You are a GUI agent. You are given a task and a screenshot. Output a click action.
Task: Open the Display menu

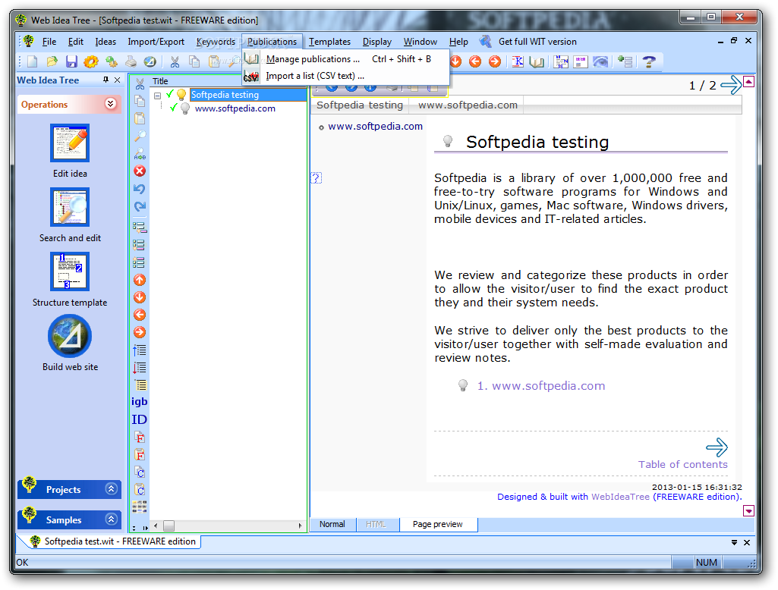(377, 42)
